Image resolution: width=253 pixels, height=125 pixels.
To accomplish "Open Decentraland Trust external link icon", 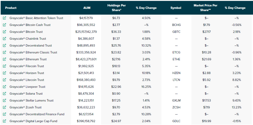I will [4, 46].
